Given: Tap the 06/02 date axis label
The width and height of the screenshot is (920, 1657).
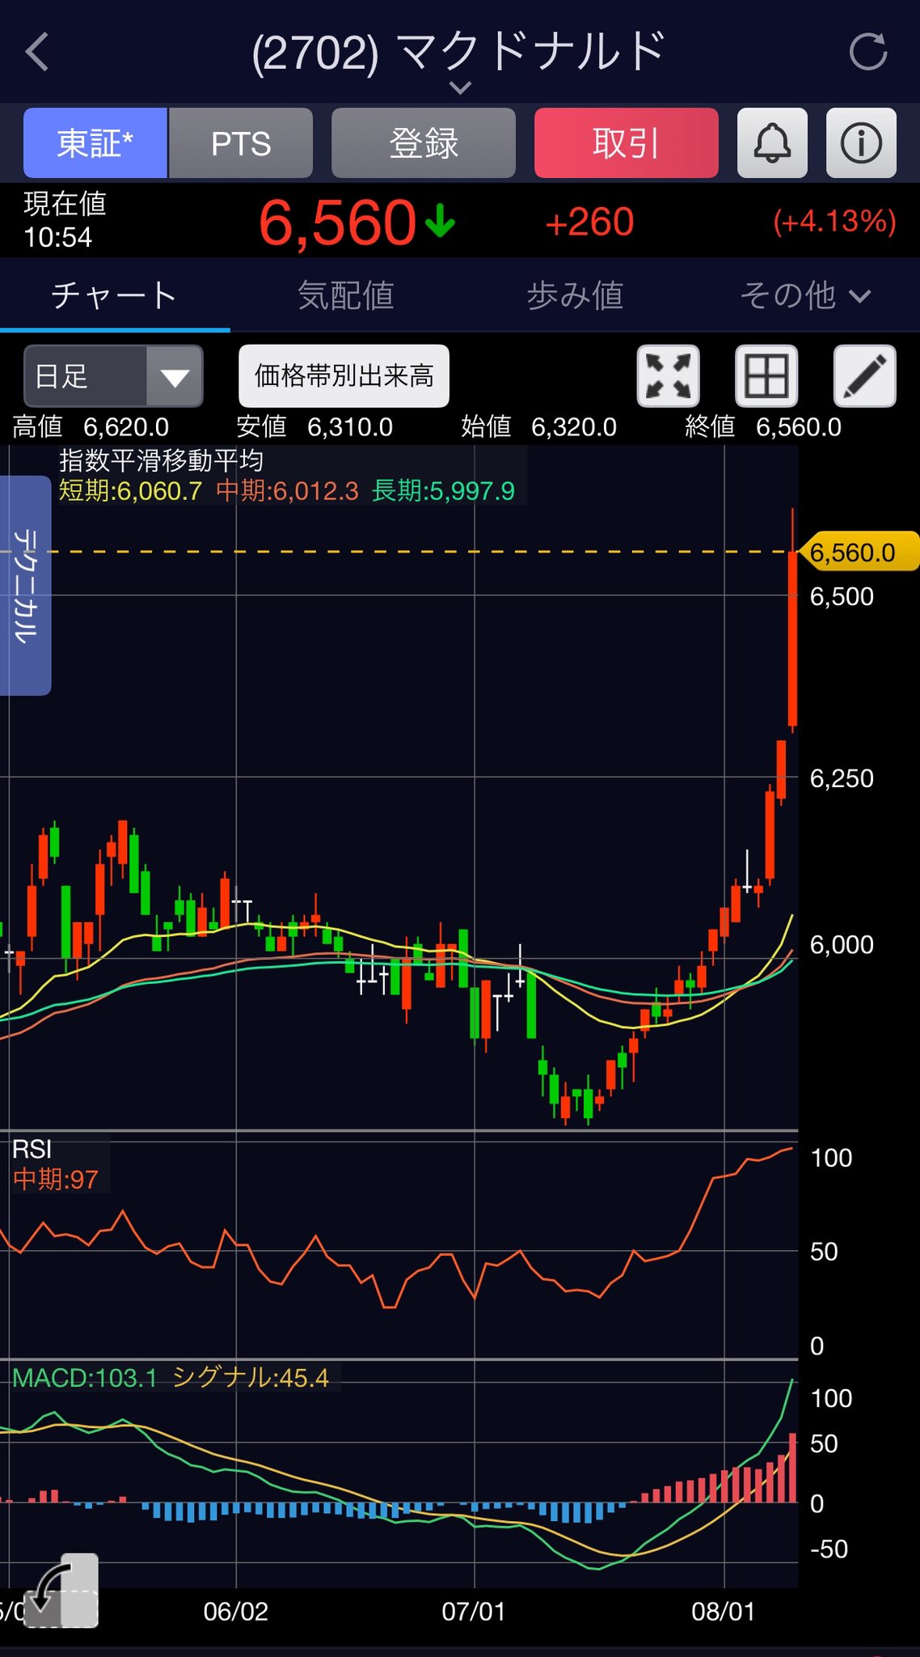Looking at the screenshot, I should coord(235,1612).
